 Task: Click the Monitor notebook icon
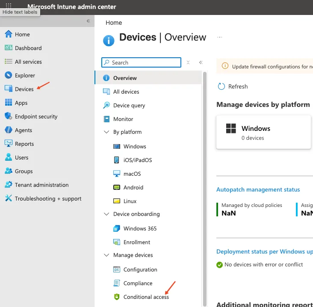106,119
